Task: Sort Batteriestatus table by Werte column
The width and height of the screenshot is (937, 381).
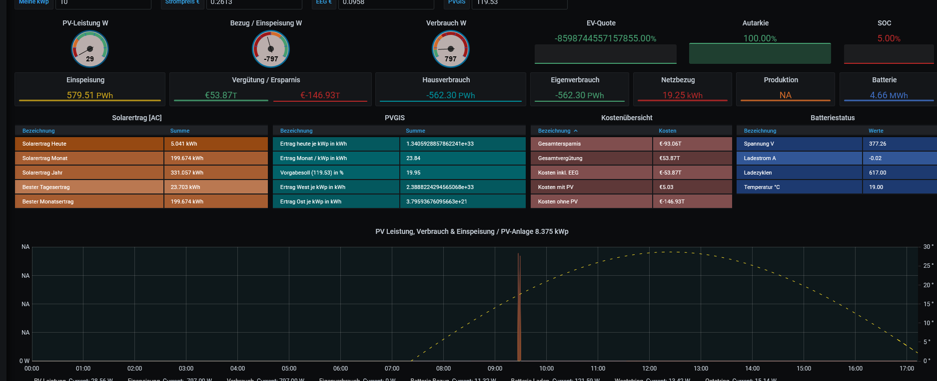Action: (x=876, y=131)
